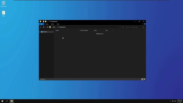Sort by the Date modified column
This screenshot has width=183, height=103.
tap(87, 30)
